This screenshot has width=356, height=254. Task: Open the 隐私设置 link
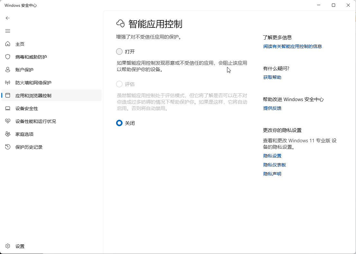pos(272,156)
